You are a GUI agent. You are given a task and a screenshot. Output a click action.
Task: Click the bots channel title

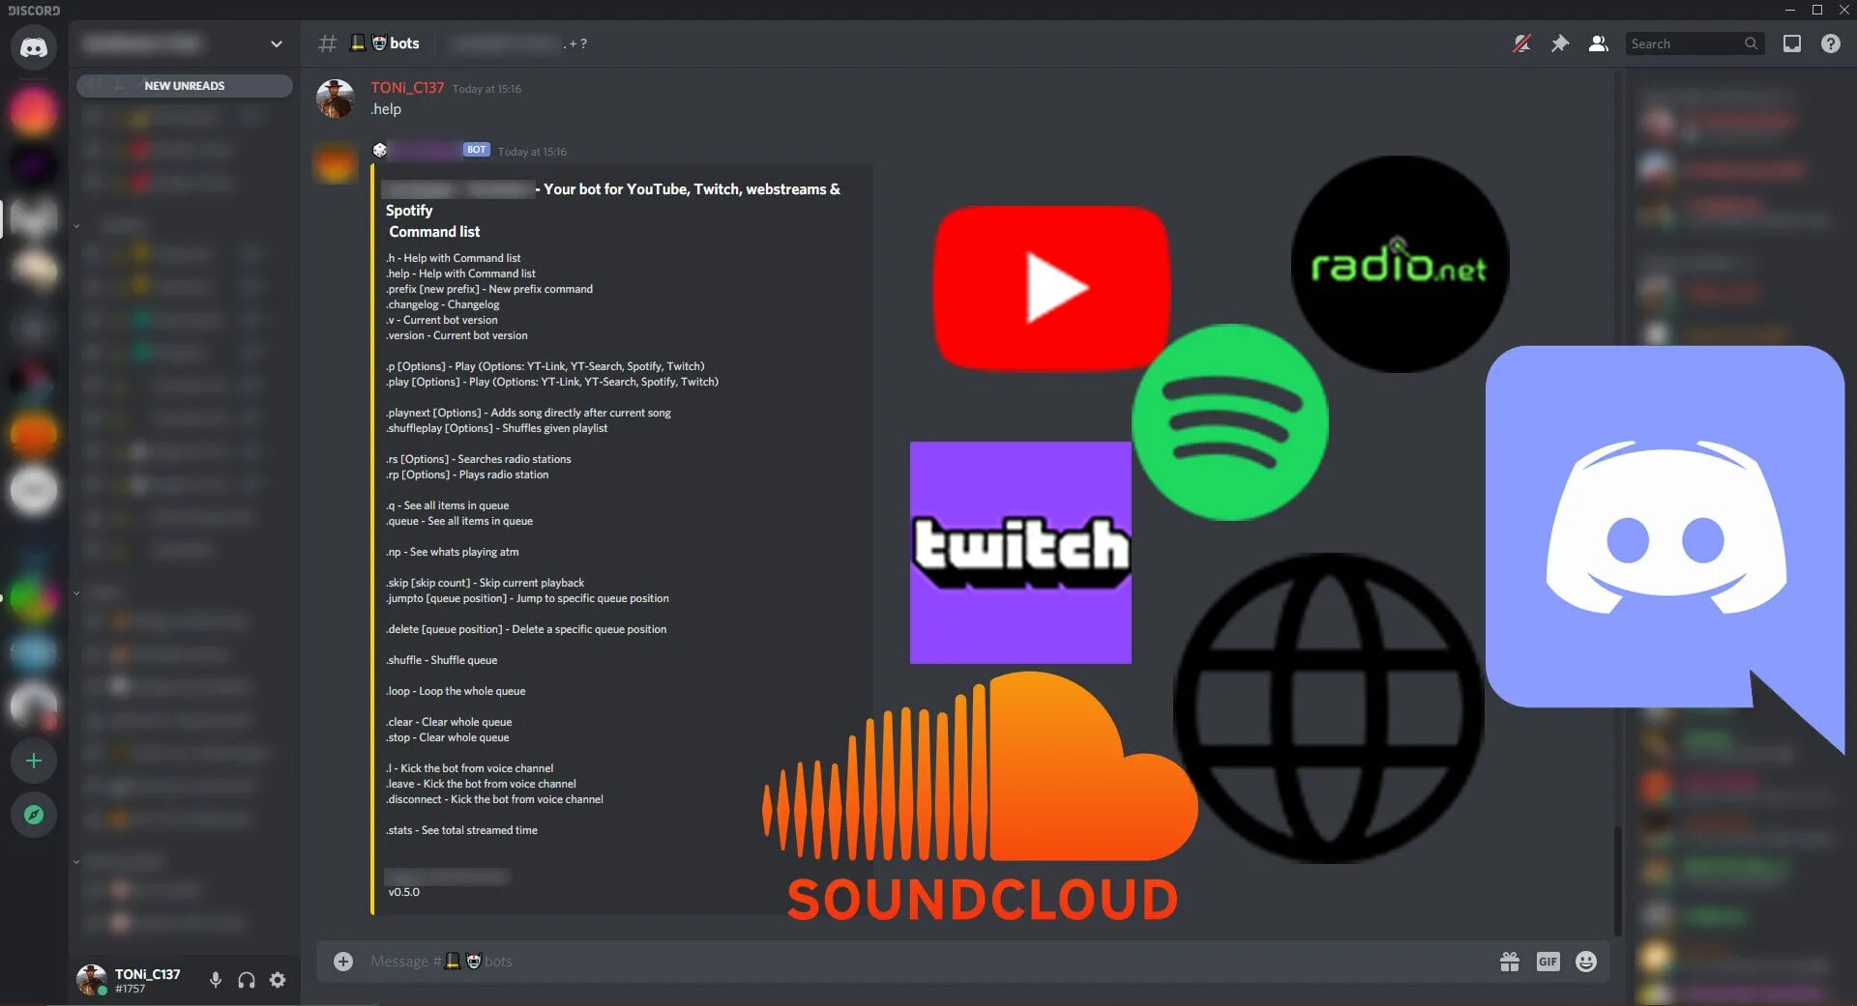click(x=404, y=43)
